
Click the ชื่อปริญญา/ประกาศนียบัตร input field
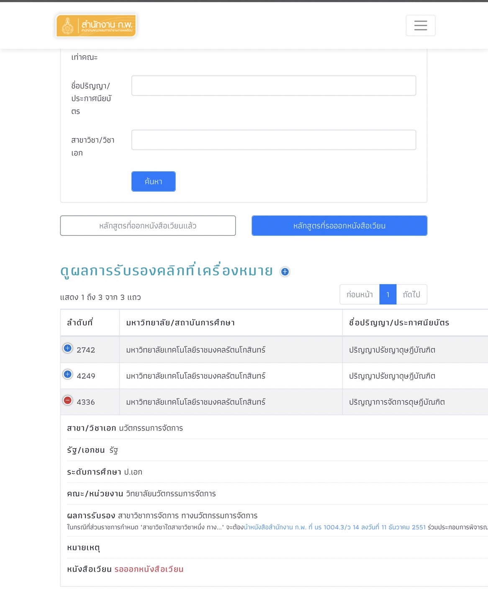tap(273, 86)
